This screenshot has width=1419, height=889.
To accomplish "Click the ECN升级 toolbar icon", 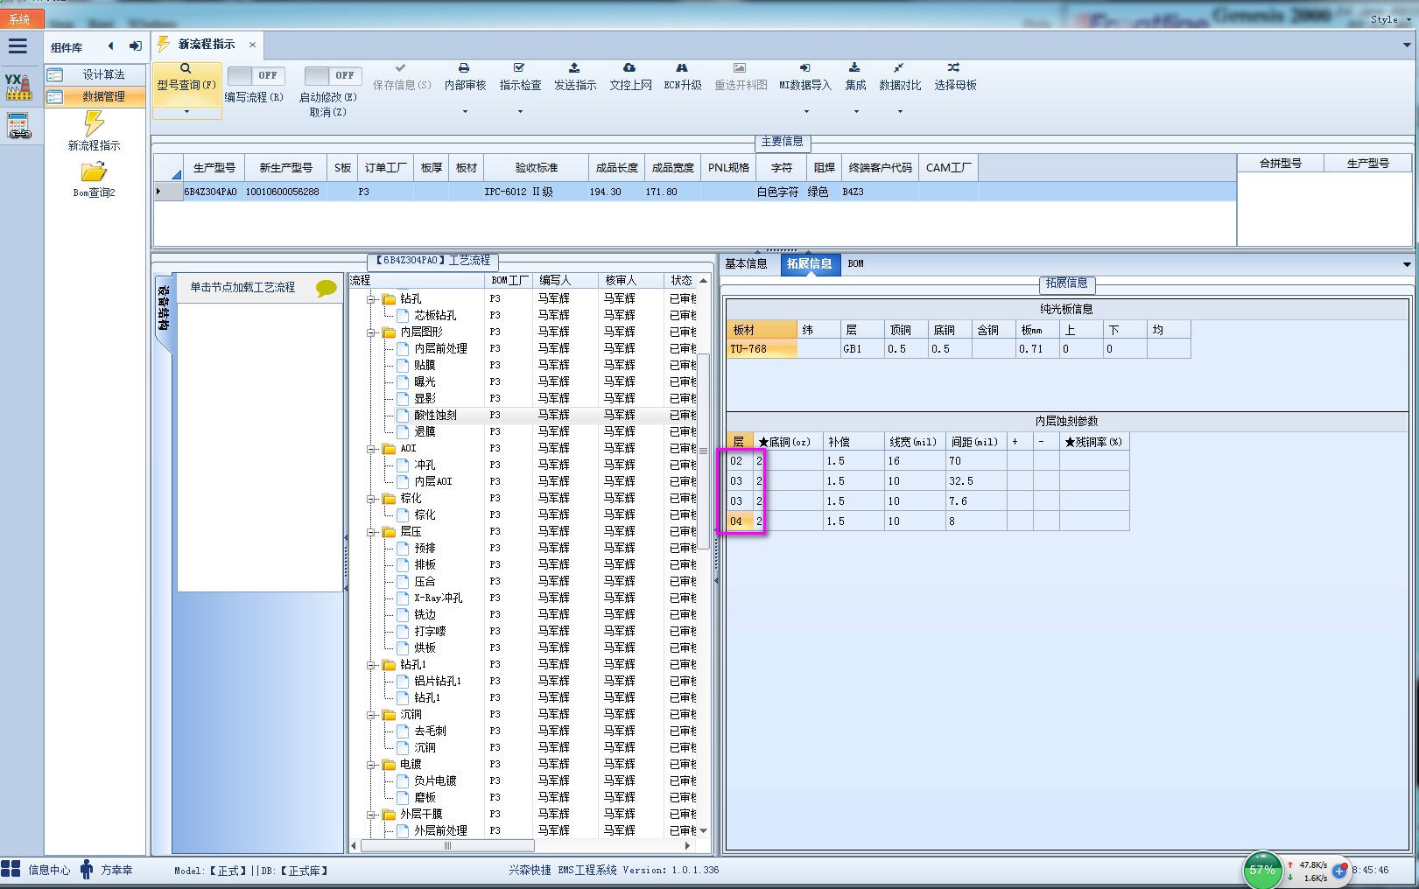I will (682, 67).
